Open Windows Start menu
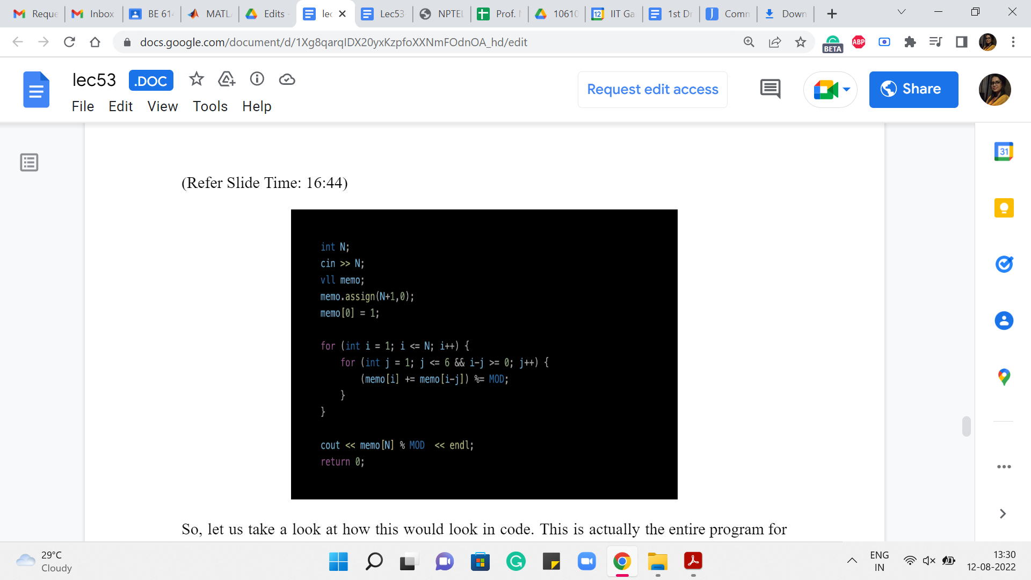 coord(338,562)
